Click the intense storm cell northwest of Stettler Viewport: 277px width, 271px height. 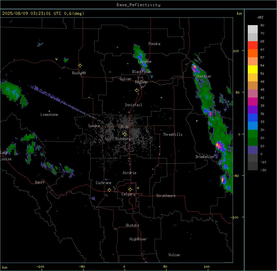tap(194, 67)
